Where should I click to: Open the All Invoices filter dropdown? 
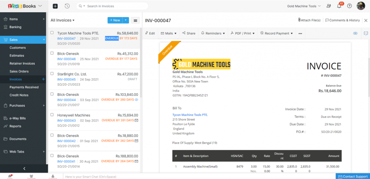click(63, 20)
